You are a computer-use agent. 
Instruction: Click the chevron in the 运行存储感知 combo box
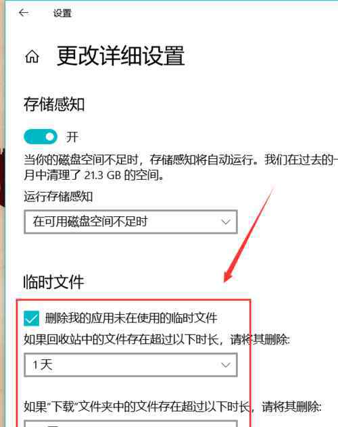point(226,222)
